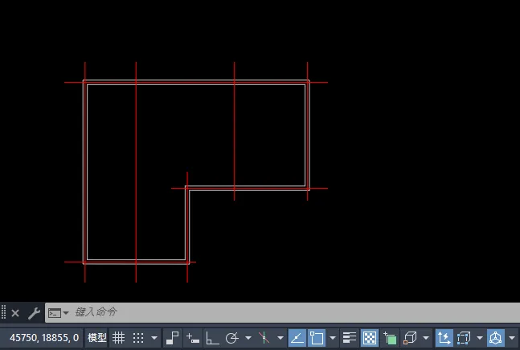Expand object snap options dropdown
The height and width of the screenshot is (350, 520).
pyautogui.click(x=333, y=338)
